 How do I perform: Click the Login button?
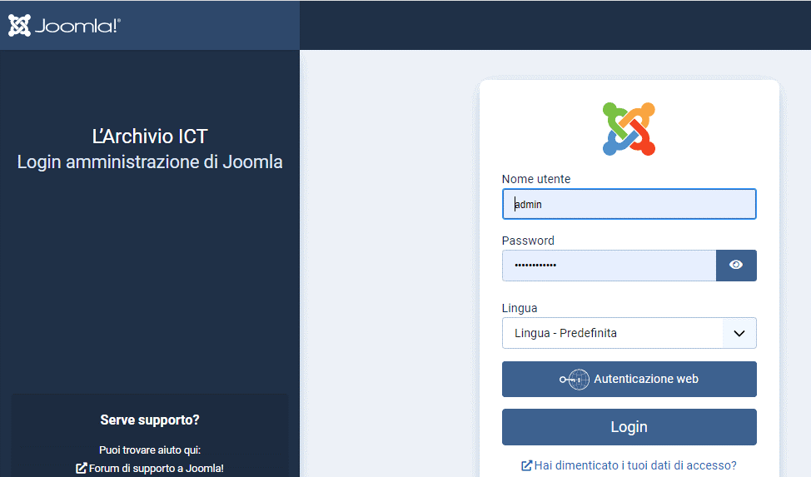pos(629,427)
